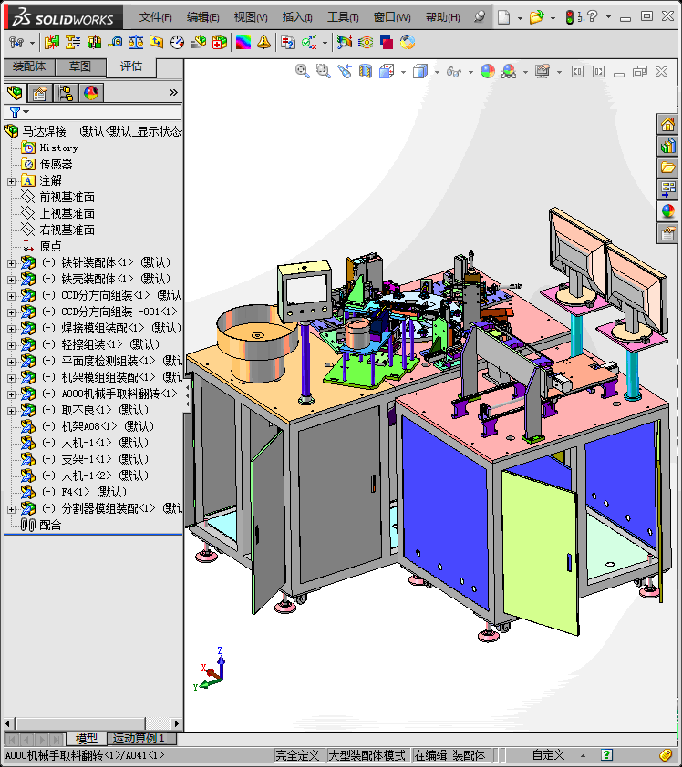Image resolution: width=682 pixels, height=767 pixels.
Task: Open the view settings monitor dropdown
Action: click(x=559, y=72)
